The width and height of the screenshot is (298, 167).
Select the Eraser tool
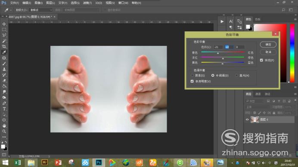coord(4,81)
